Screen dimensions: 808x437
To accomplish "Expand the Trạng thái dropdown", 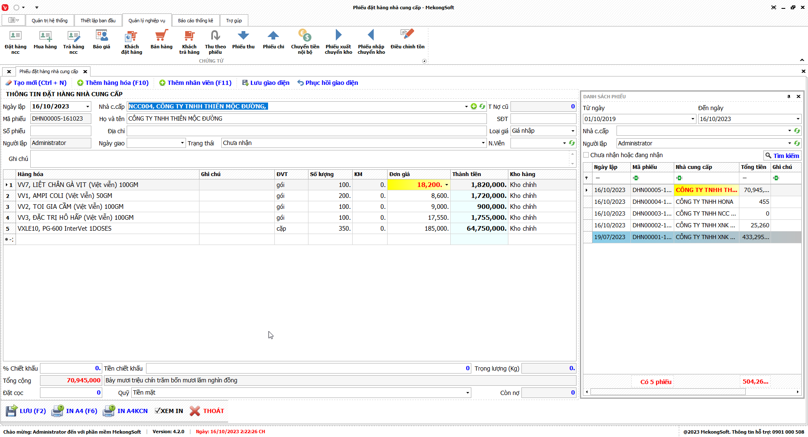I will click(x=483, y=143).
